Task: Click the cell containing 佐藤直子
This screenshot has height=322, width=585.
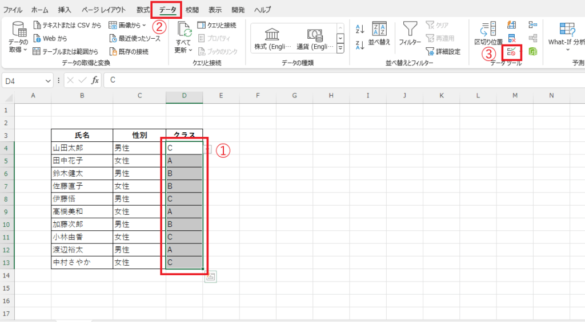Action: click(82, 186)
